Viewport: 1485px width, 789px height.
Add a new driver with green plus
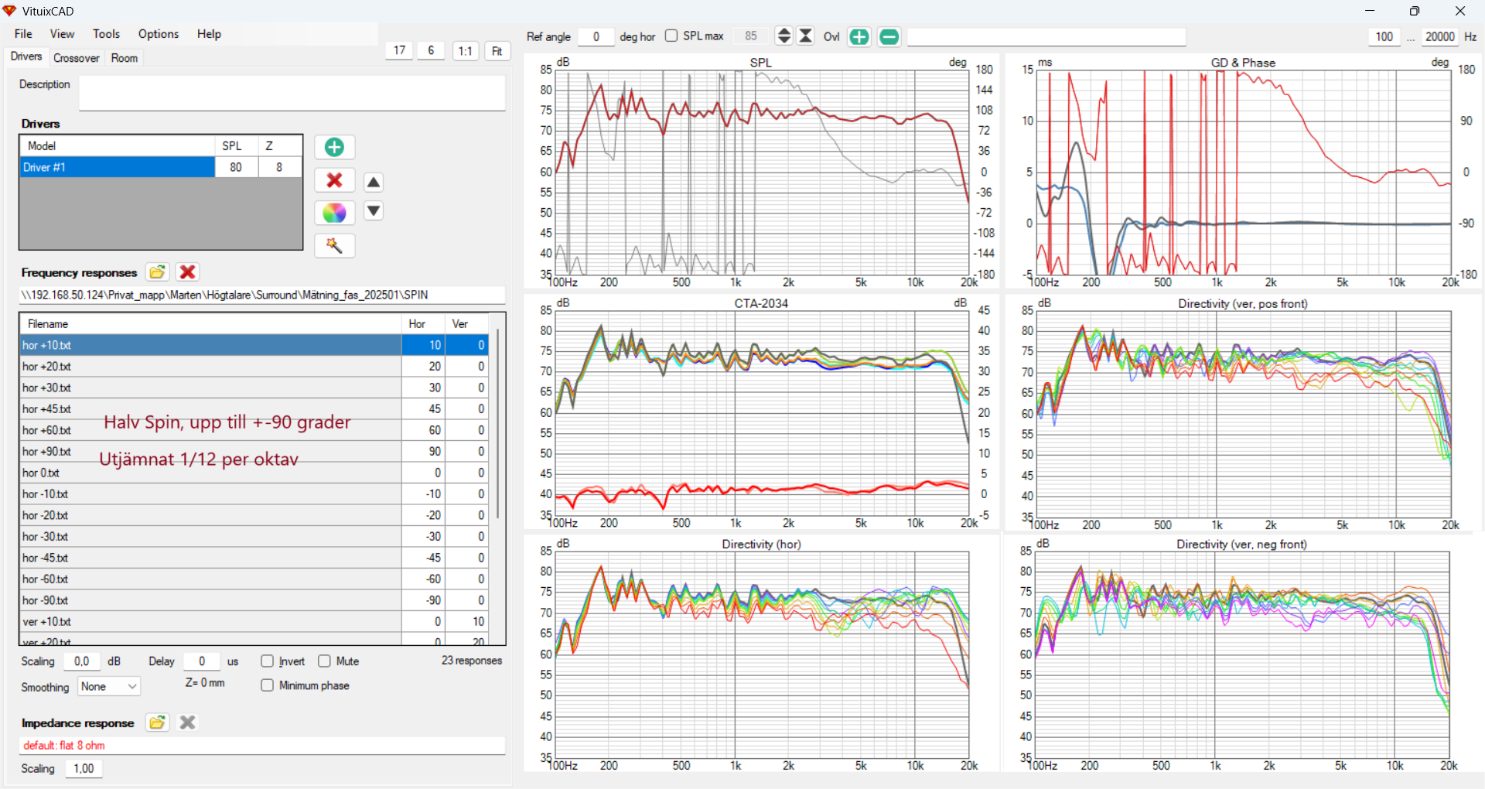tap(334, 147)
